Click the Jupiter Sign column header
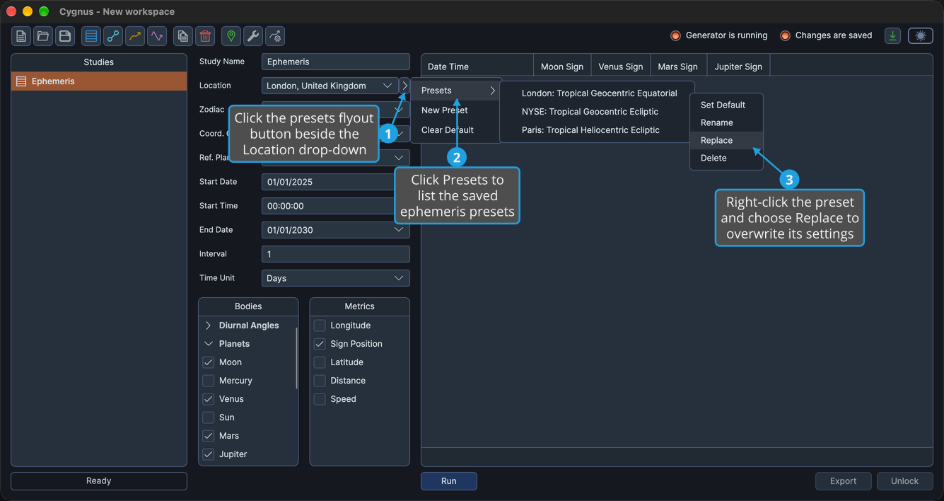Viewport: 944px width, 501px height. point(738,67)
